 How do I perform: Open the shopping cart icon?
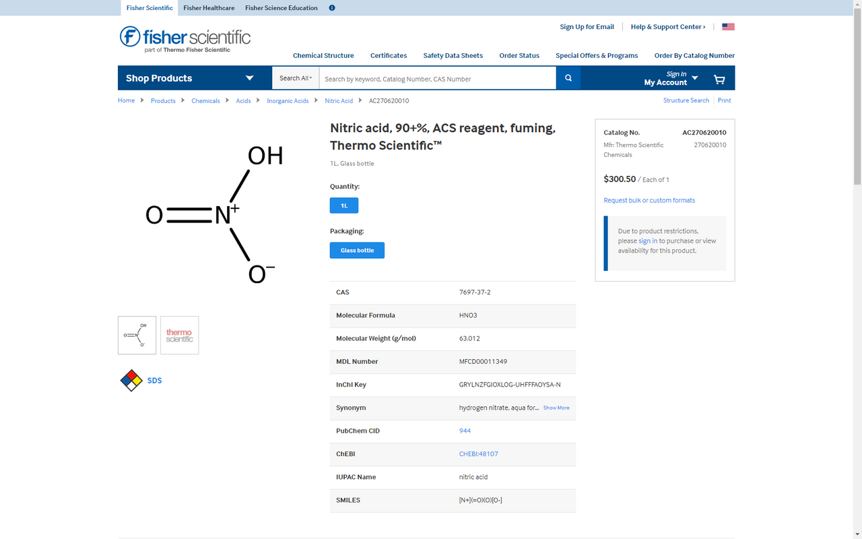pyautogui.click(x=719, y=80)
